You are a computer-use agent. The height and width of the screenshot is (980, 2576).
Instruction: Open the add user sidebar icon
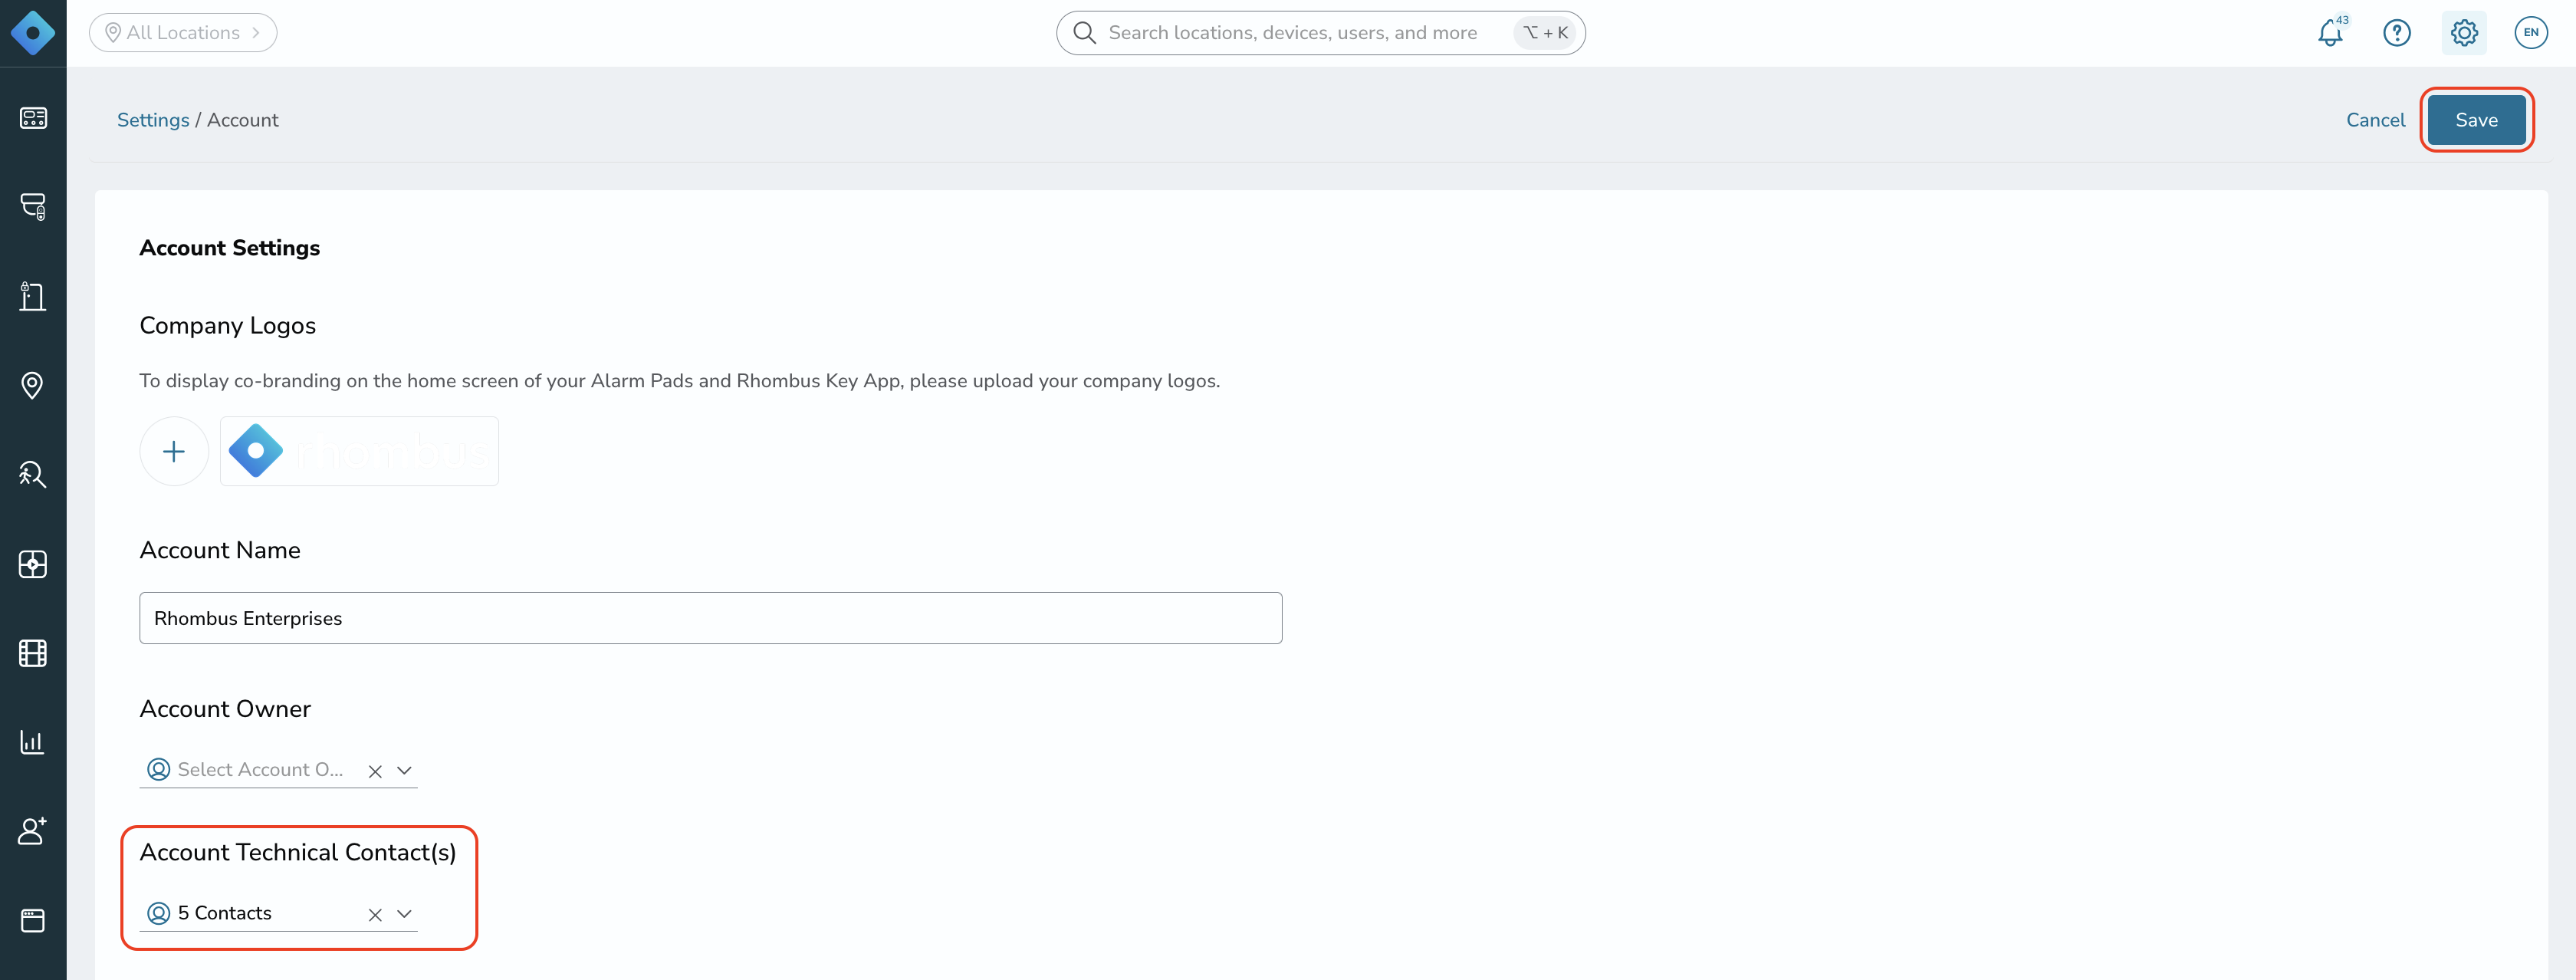coord(33,831)
